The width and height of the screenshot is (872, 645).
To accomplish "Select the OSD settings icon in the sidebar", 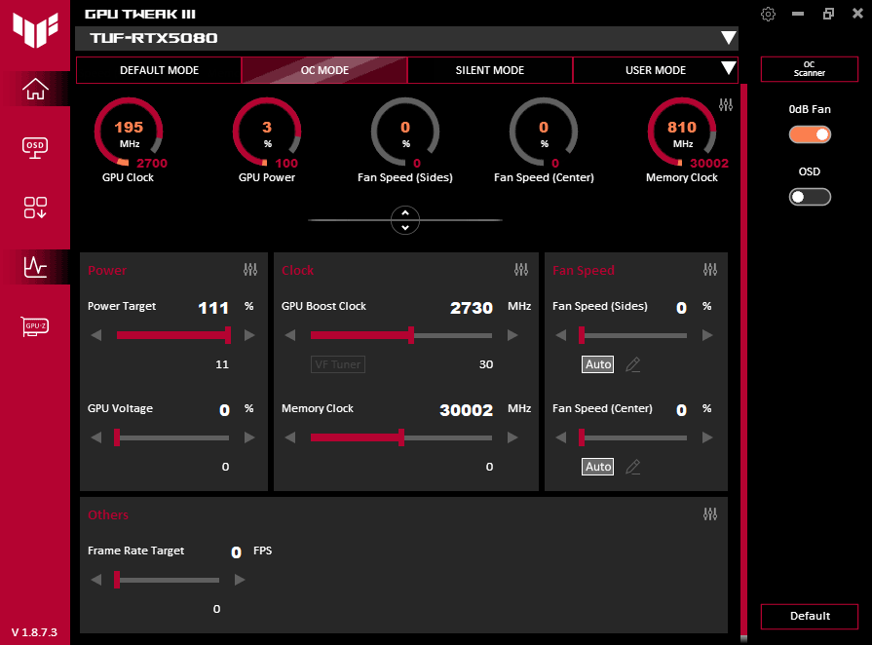I will coord(34,148).
